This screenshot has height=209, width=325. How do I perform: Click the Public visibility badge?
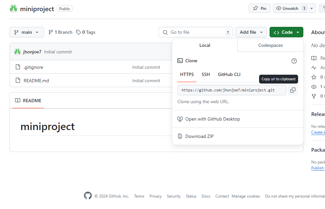click(x=65, y=9)
